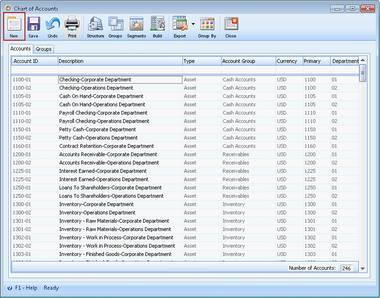Select Petty Cash-Corporate Department row

pos(185,130)
